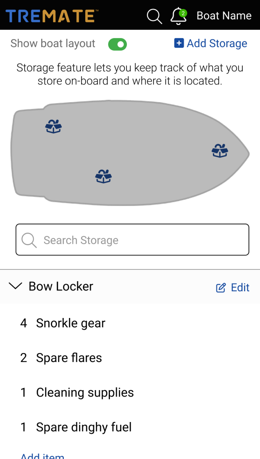Image resolution: width=260 pixels, height=459 pixels.
Task: Select storage box icon at boat bow
Action: (x=220, y=151)
